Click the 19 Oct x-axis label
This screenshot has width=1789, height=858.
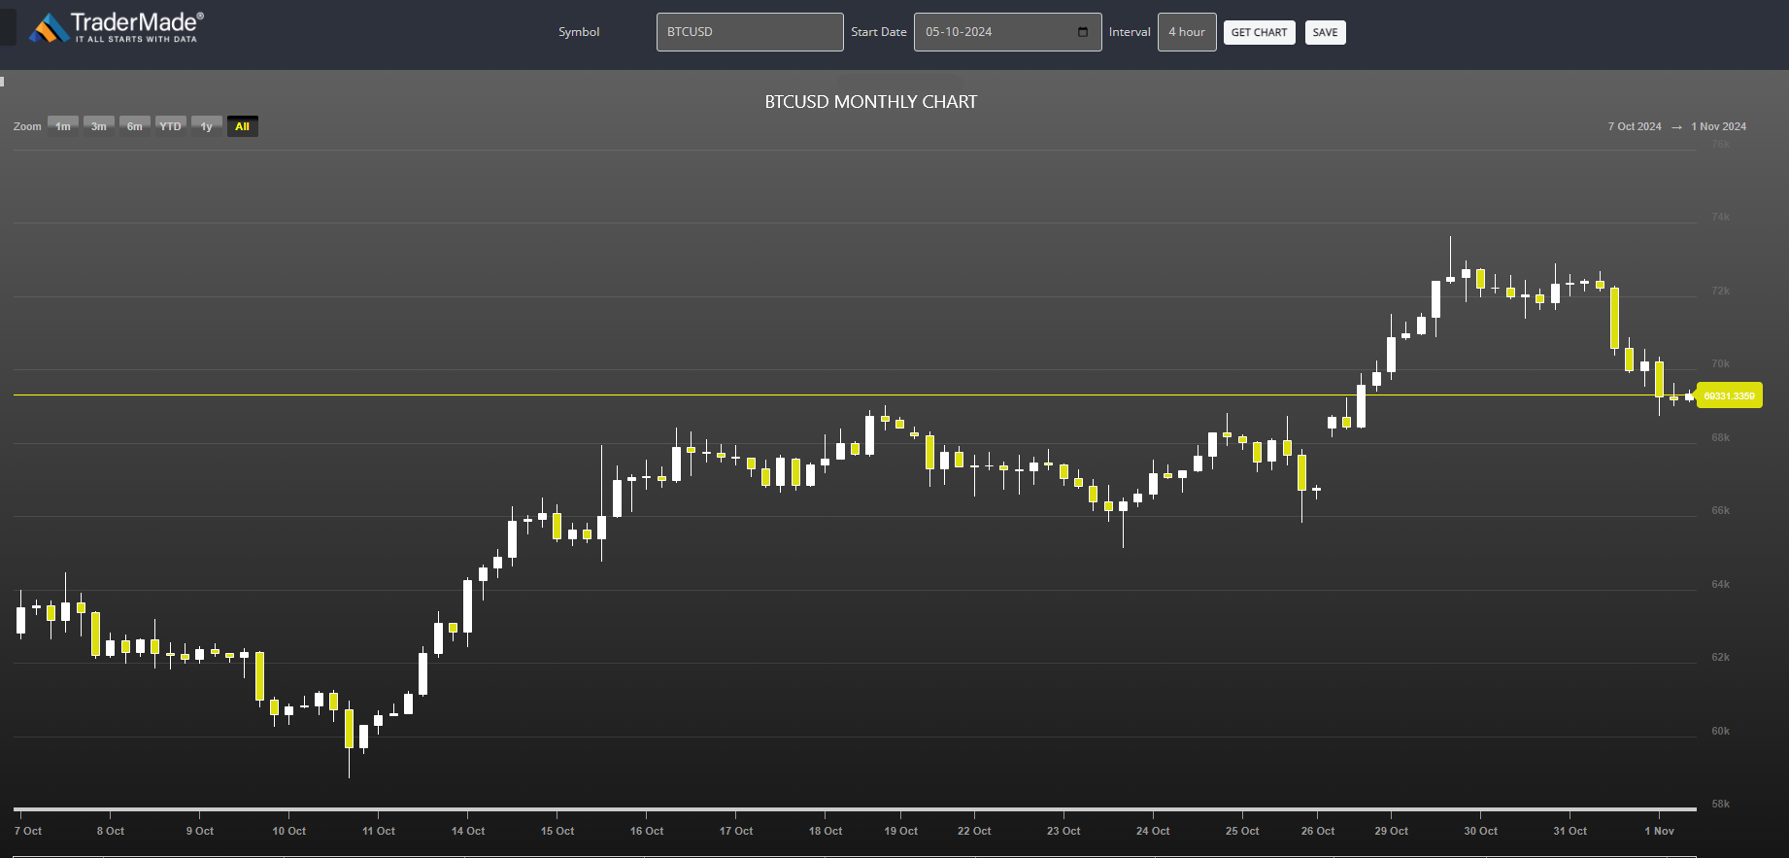[x=900, y=831]
